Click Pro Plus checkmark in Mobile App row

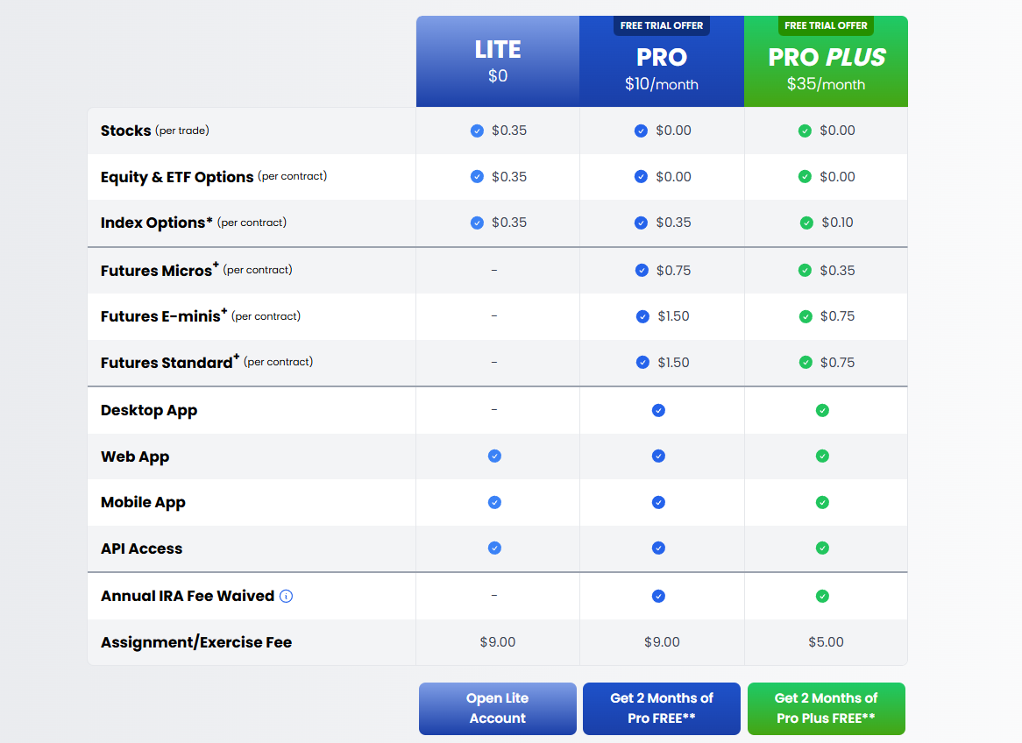822,503
